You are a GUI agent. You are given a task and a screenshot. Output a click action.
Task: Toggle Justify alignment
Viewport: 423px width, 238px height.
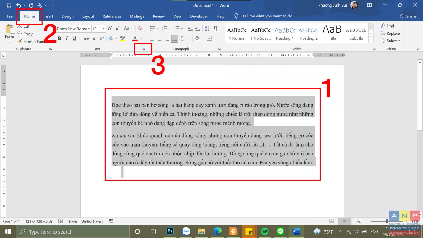coord(174,39)
